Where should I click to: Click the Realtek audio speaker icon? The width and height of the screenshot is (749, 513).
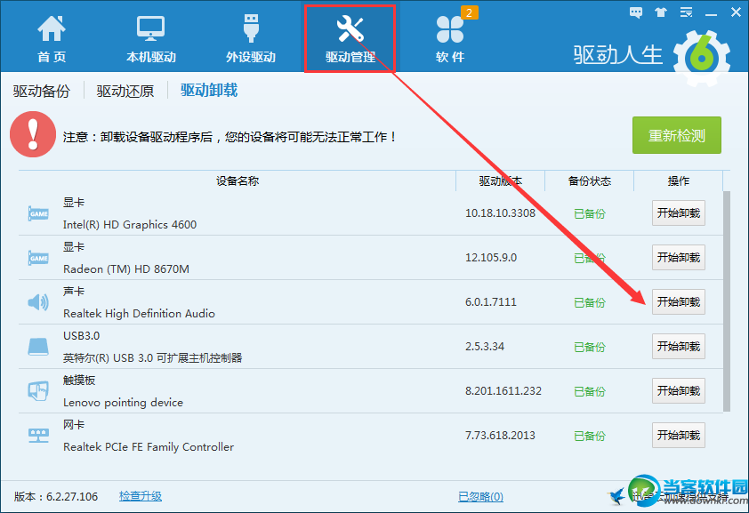pyautogui.click(x=38, y=302)
